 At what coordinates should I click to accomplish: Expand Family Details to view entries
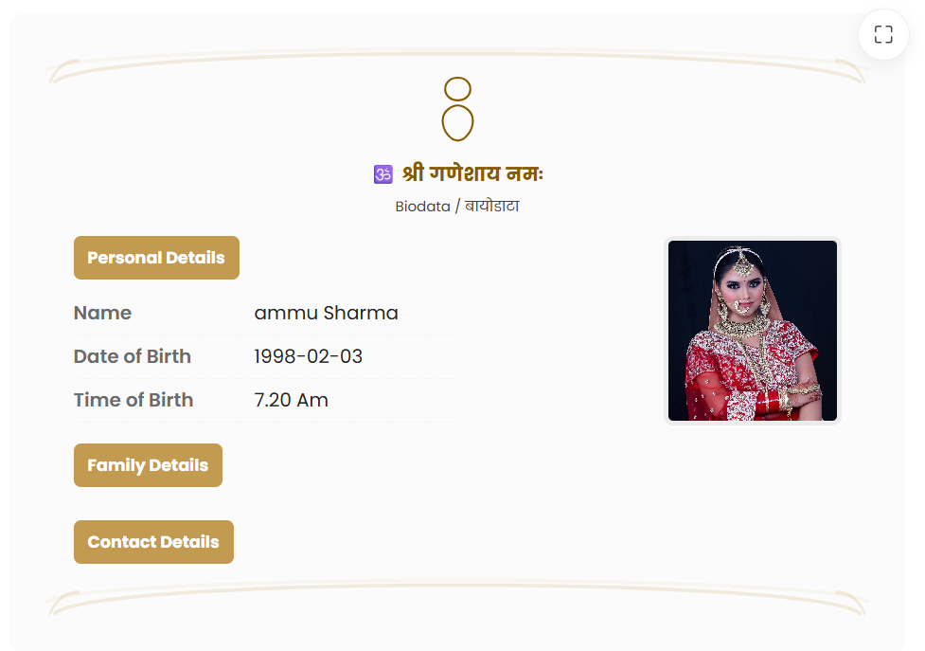tap(148, 465)
